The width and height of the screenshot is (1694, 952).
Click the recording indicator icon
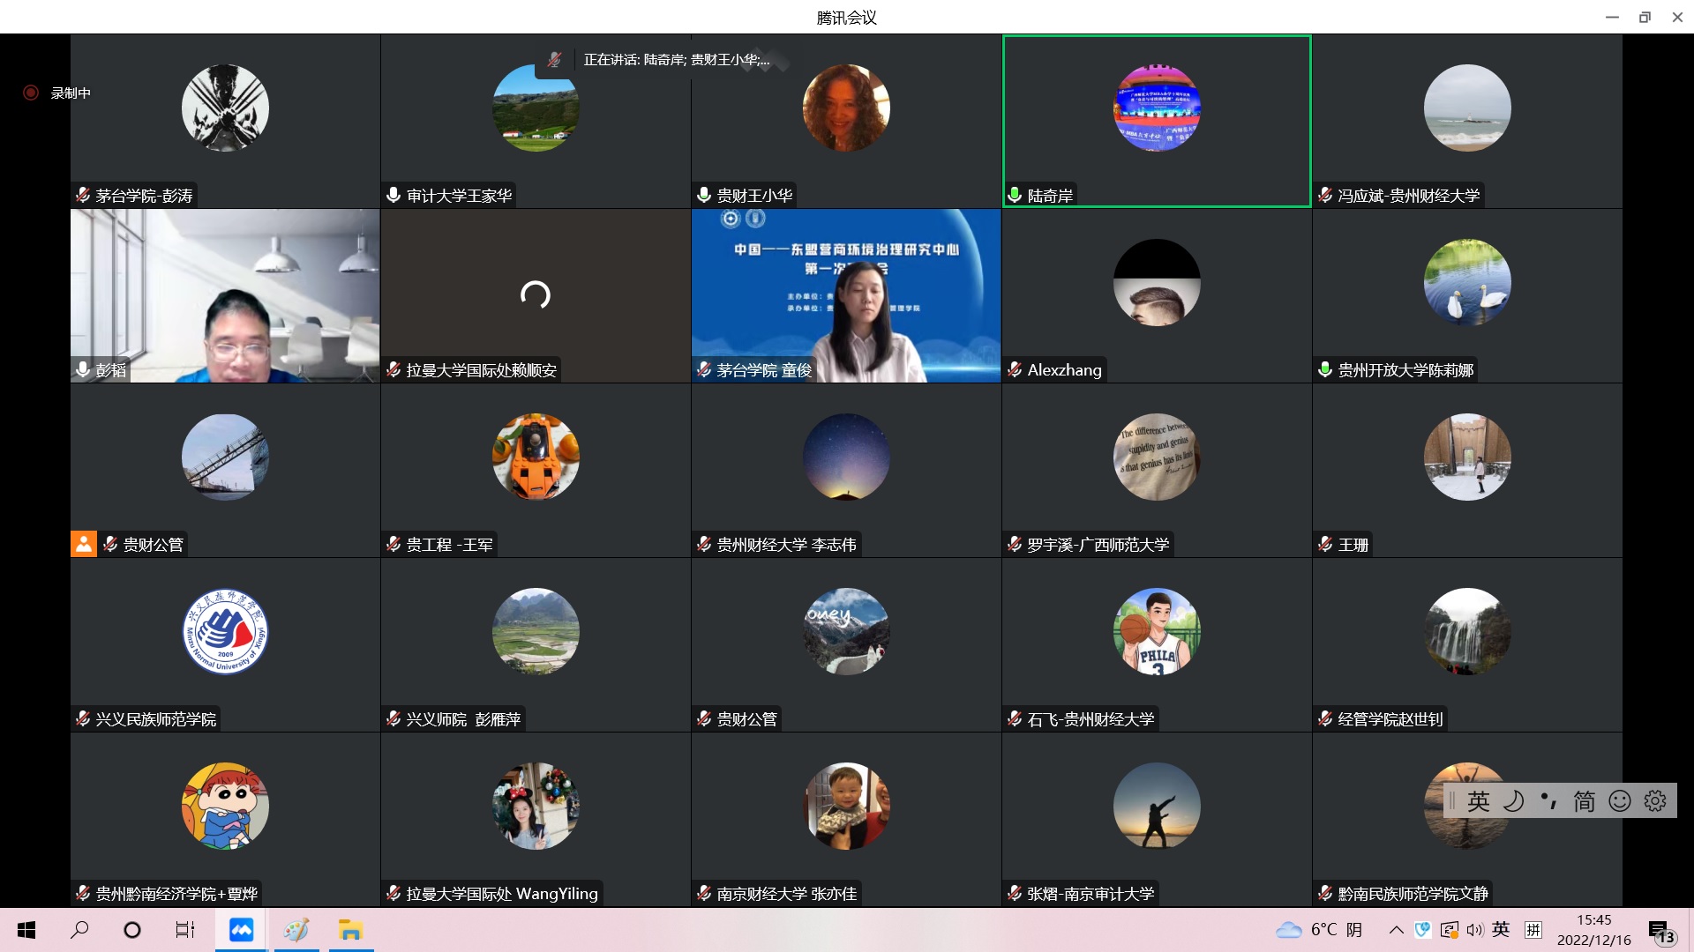click(31, 93)
